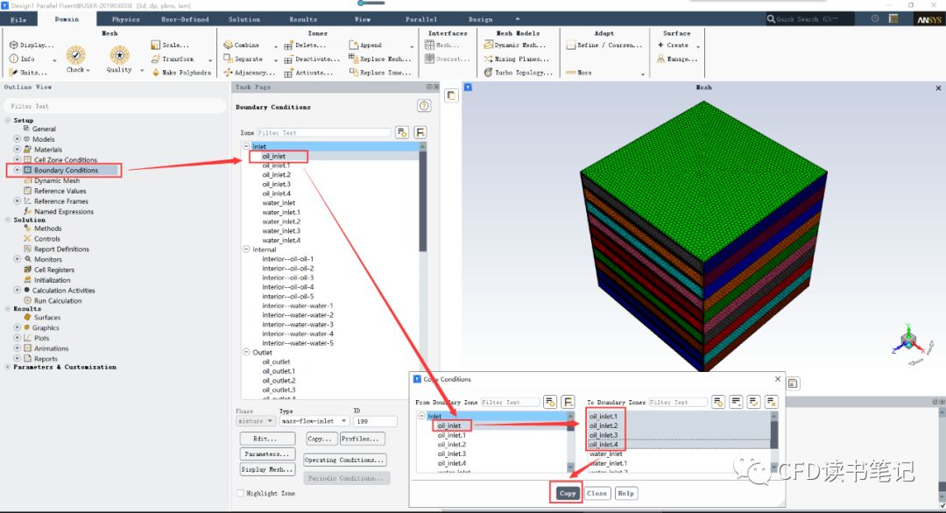The width and height of the screenshot is (946, 513).
Task: Click Close in Copy Conditions dialog
Action: coord(597,493)
